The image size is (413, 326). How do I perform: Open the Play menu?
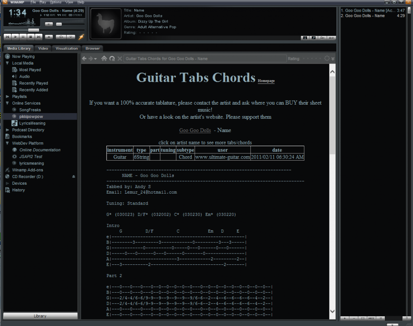pos(43,2)
